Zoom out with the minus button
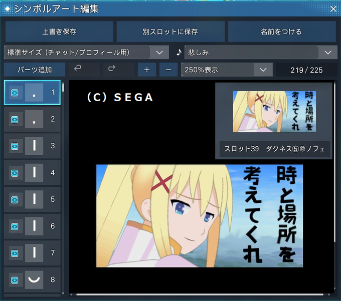Viewport: 341px width, 301px height. point(168,70)
